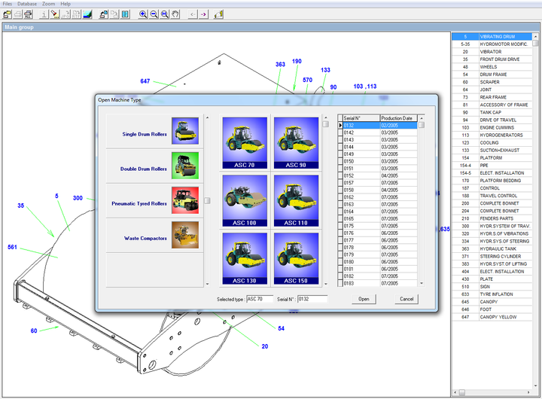542x399 pixels.
Task: Select the ASC 110 machine image
Action: click(297, 200)
